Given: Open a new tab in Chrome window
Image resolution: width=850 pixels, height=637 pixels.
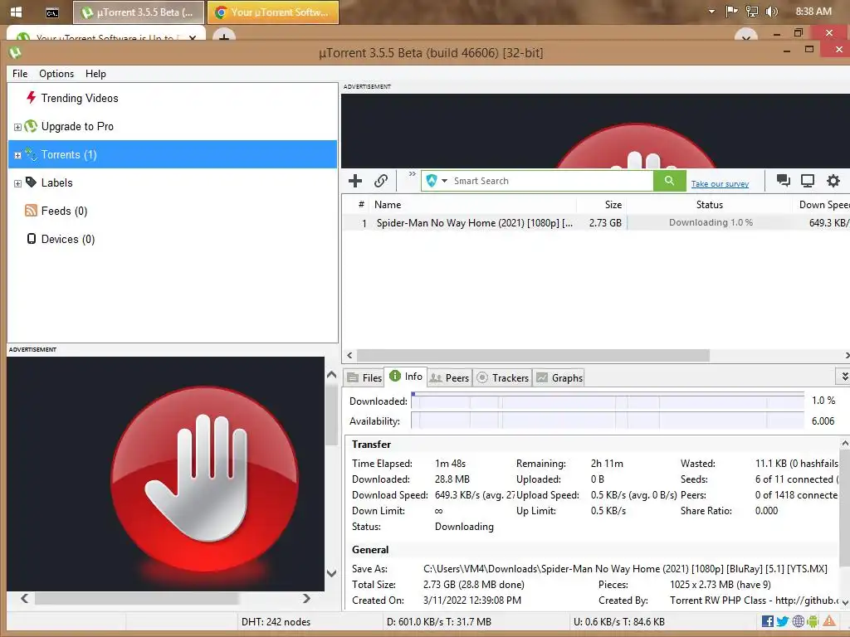Looking at the screenshot, I should [224, 36].
